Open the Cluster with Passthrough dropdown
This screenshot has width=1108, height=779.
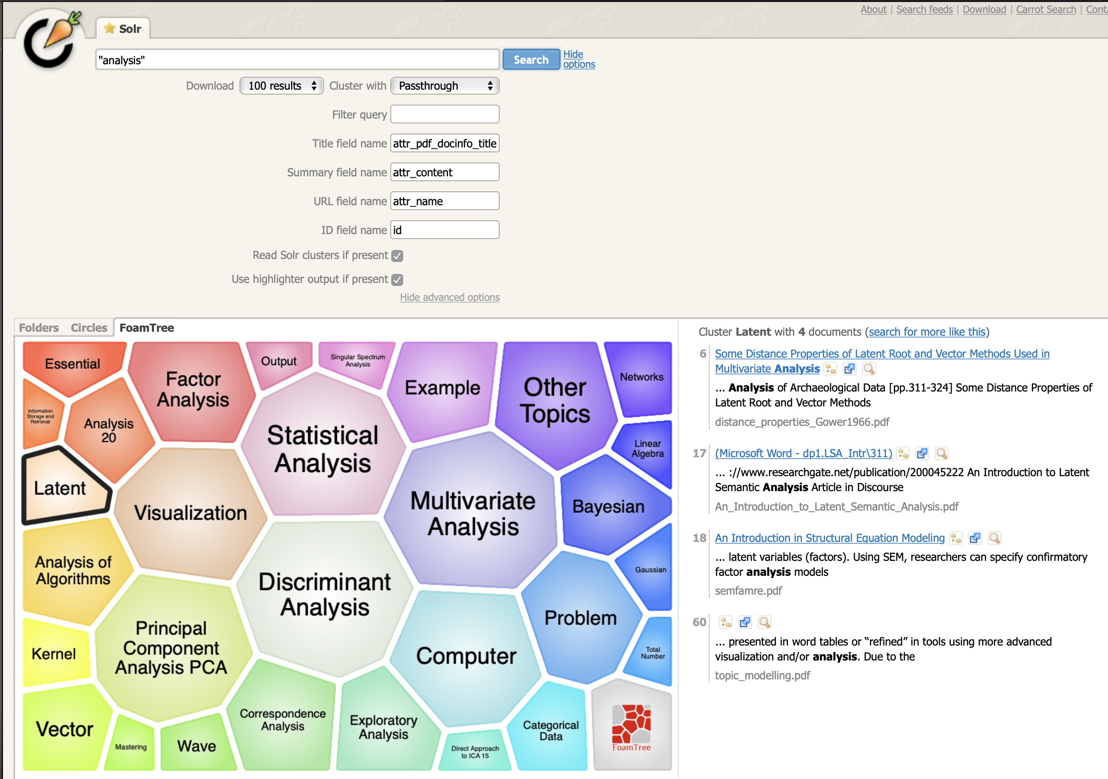click(x=445, y=85)
